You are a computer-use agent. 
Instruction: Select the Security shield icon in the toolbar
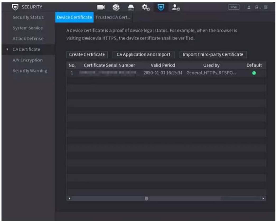[x=161, y=7]
